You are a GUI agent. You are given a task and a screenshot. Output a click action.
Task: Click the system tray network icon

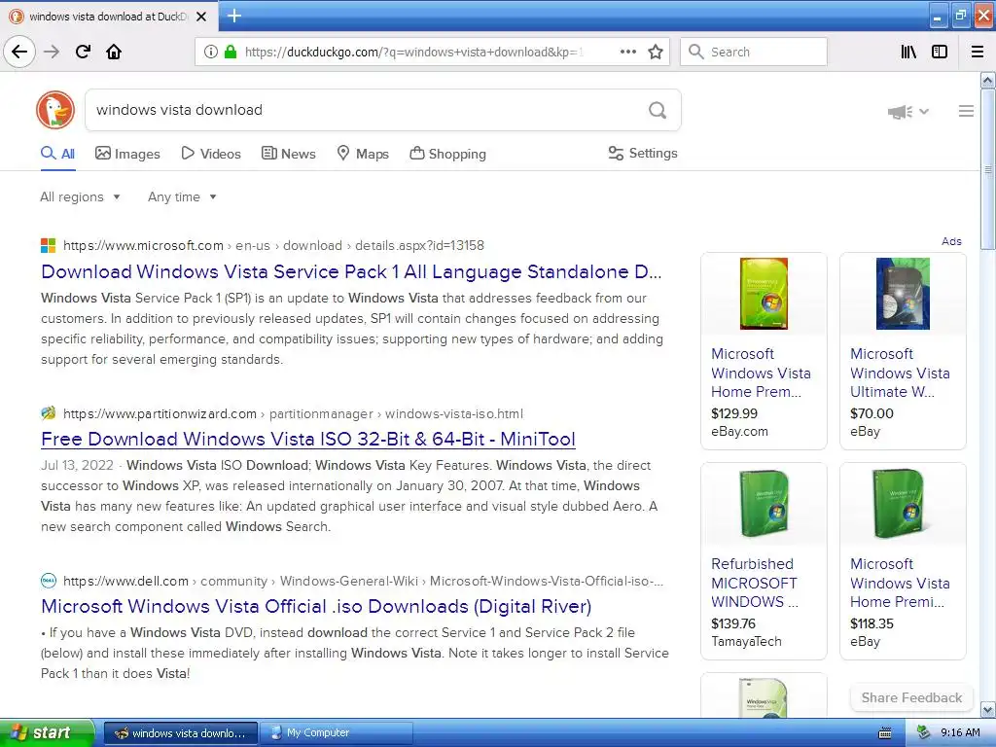924,732
